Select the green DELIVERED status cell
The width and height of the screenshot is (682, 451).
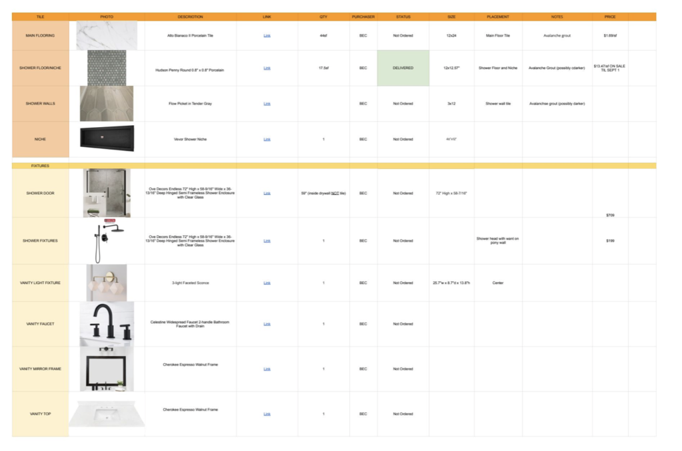[403, 68]
